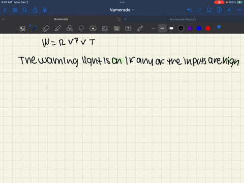The image size is (244, 183).
Task: Insert an image with photo tool
Action: tap(105, 28)
